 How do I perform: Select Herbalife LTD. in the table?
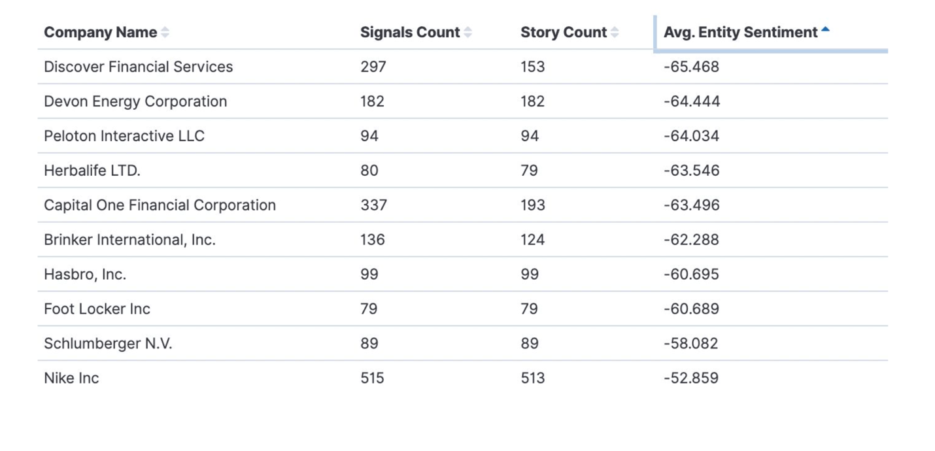tap(92, 171)
